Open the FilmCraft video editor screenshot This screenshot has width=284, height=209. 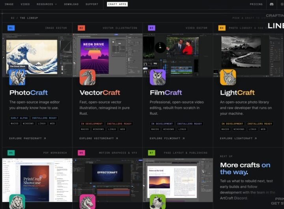tap(177, 55)
